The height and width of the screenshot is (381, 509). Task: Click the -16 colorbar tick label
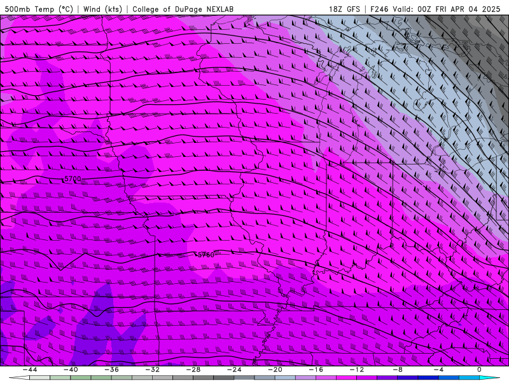[316, 370]
